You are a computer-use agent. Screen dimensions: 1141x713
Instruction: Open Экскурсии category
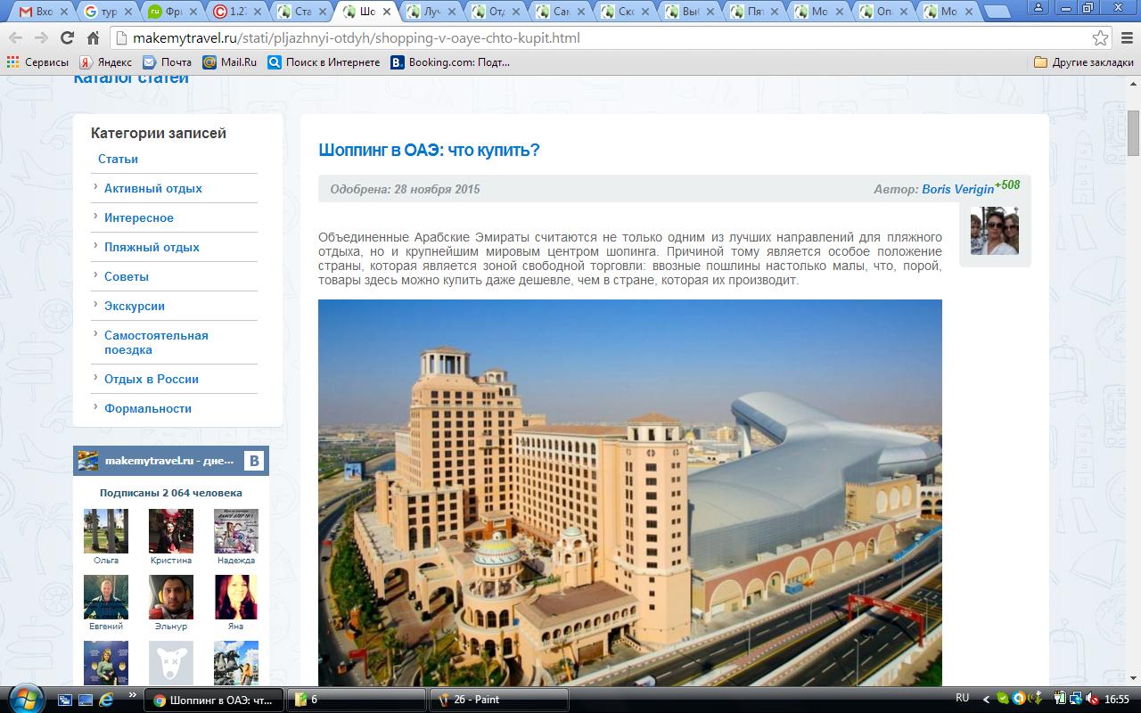[x=135, y=306]
